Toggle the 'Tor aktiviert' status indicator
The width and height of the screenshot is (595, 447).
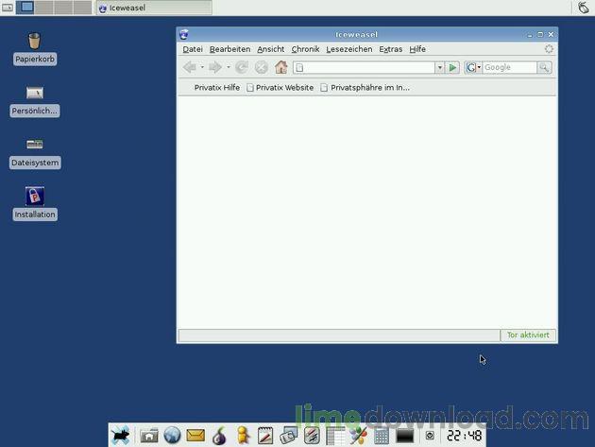(x=527, y=335)
